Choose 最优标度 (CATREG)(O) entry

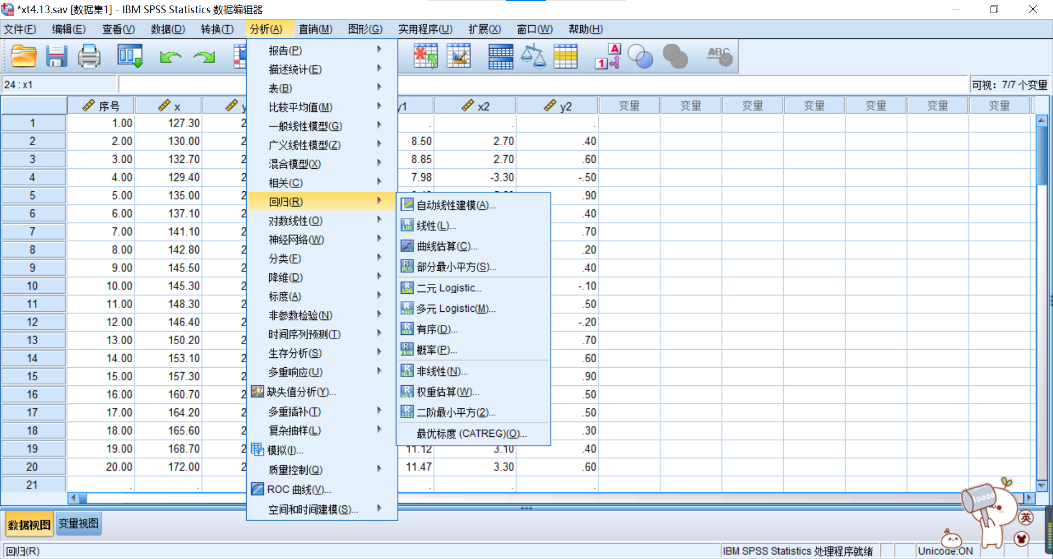[x=473, y=433]
